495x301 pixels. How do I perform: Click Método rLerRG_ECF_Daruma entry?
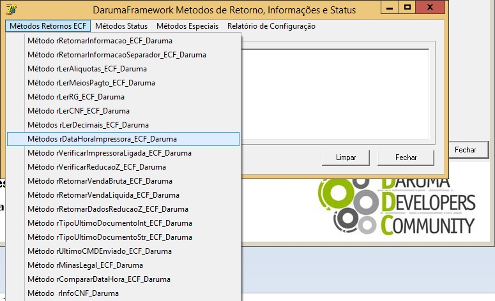123,97
